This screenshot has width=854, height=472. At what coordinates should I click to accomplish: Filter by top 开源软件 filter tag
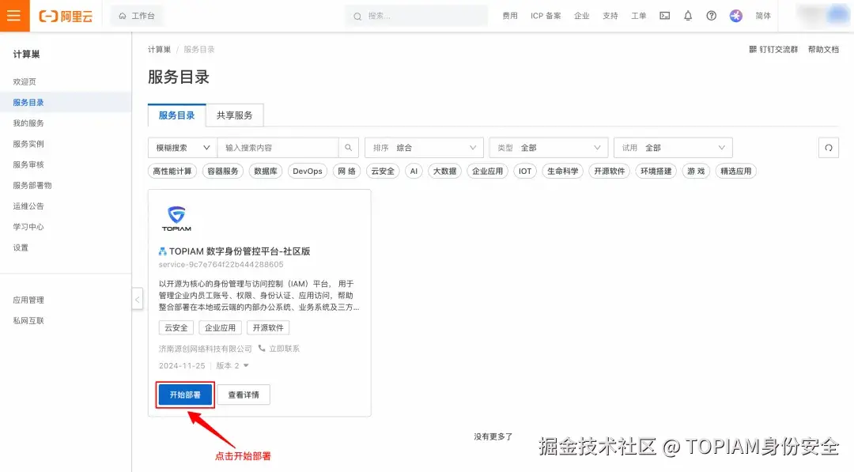point(610,171)
